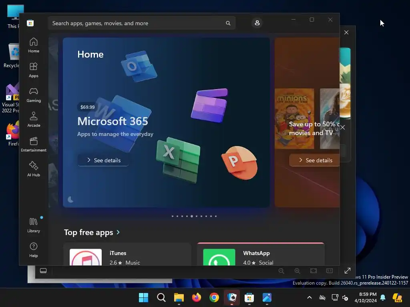Open the Apps section
Screen dimensions: 410x307
coord(34,70)
